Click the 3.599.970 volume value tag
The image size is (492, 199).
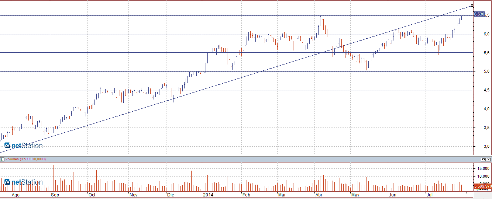[483, 186]
